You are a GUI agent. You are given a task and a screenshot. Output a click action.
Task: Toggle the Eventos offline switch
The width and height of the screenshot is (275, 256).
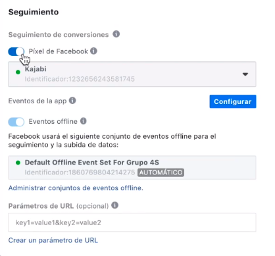[x=16, y=122]
